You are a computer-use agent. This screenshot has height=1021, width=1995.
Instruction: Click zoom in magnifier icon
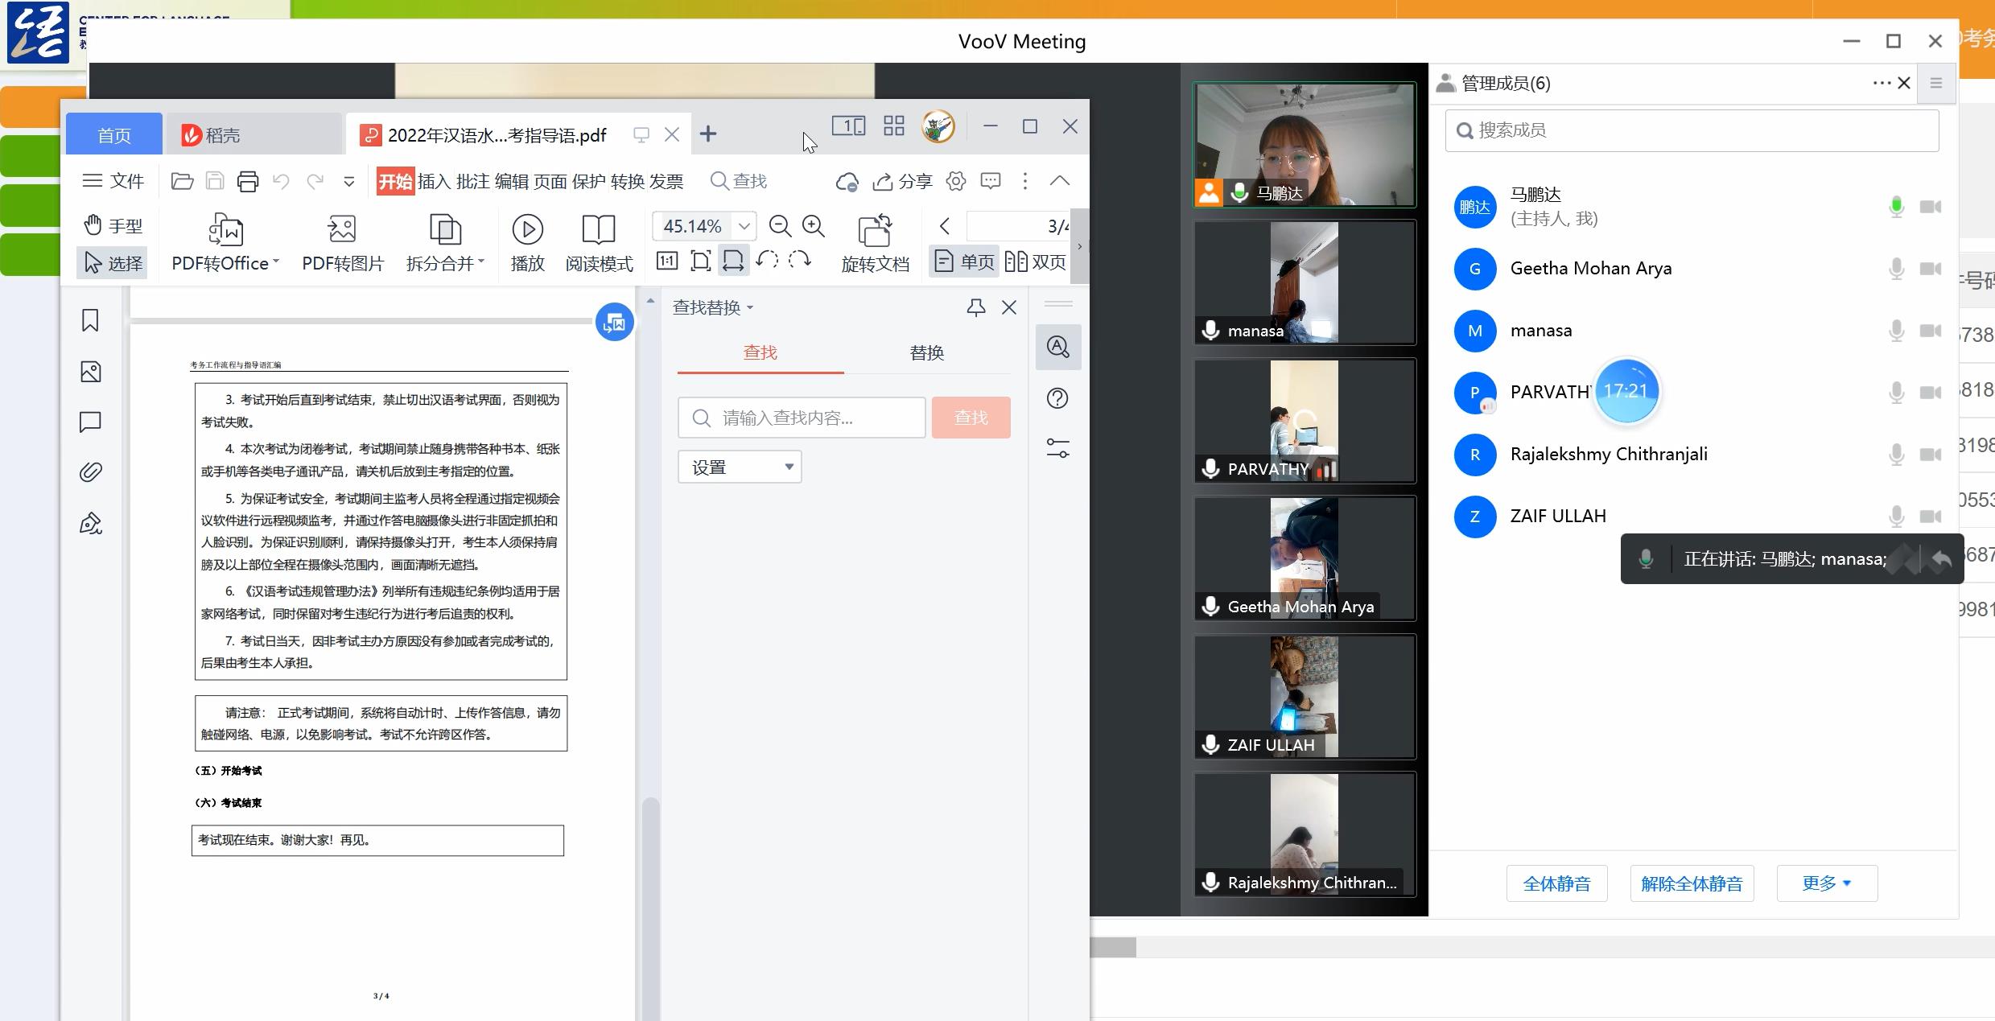(x=814, y=226)
